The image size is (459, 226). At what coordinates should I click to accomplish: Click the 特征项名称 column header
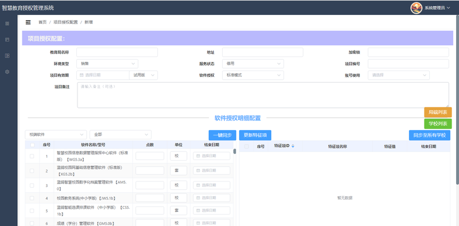click(337, 146)
